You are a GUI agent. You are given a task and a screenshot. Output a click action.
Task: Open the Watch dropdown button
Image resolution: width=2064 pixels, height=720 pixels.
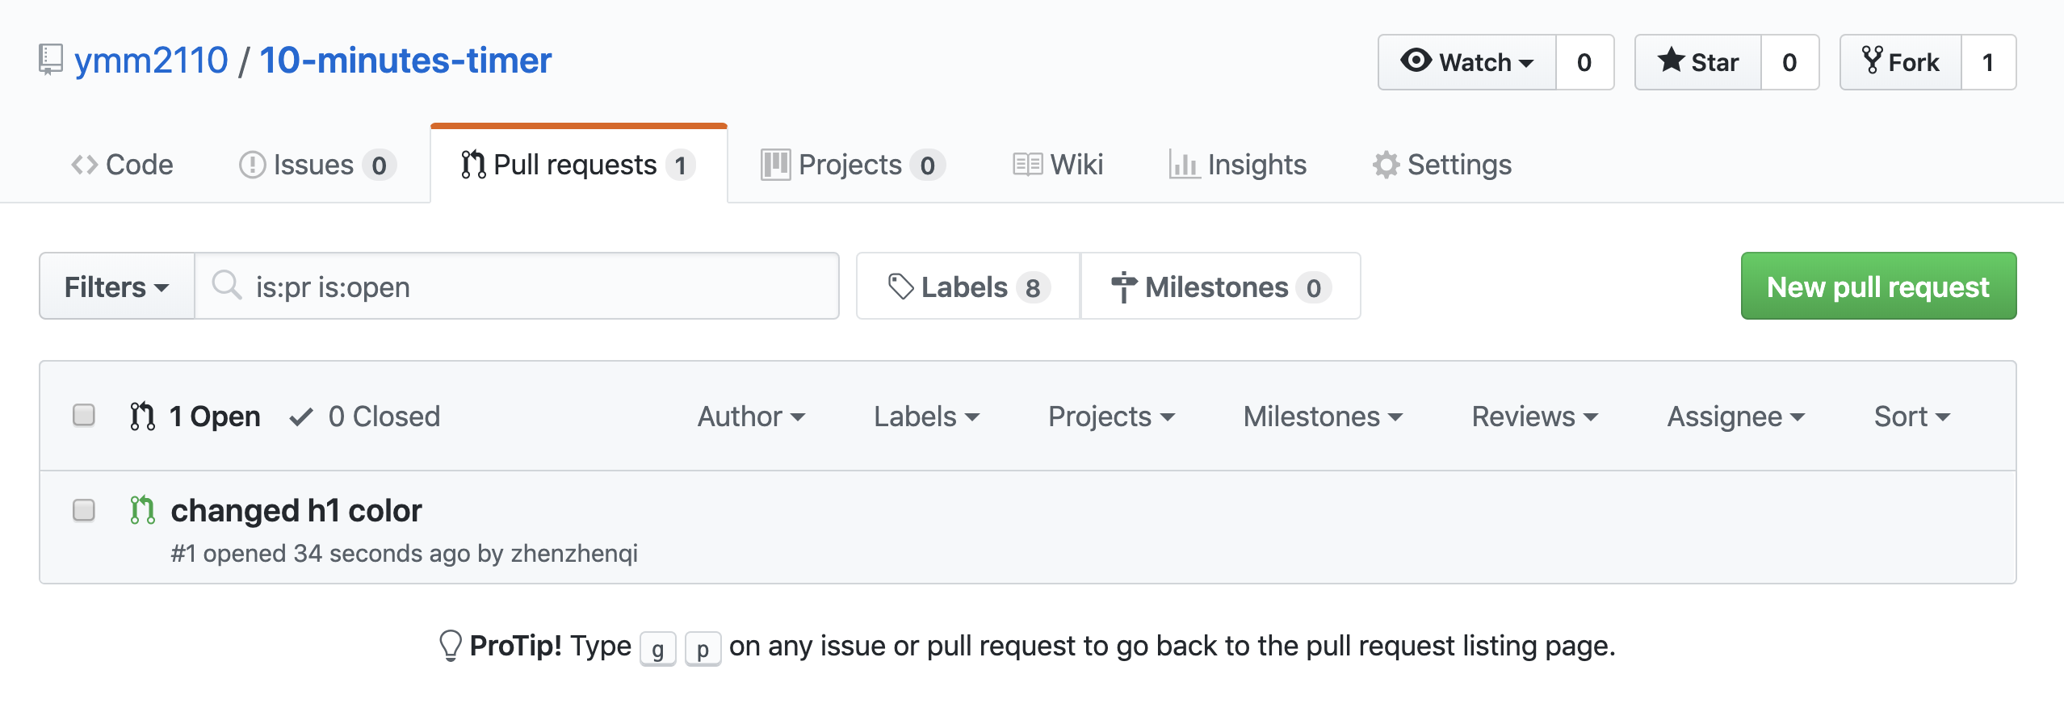point(1467,62)
